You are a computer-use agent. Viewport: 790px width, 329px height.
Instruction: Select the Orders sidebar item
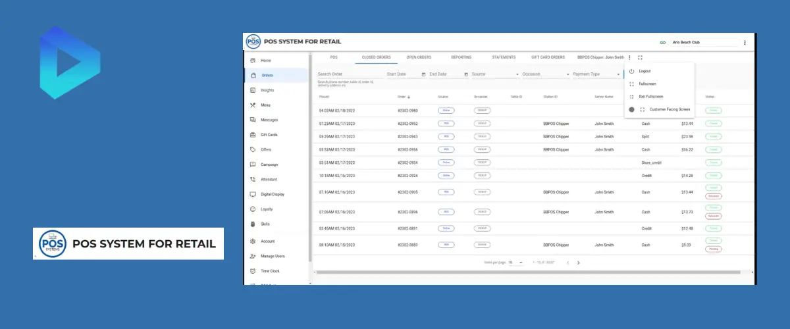[x=275, y=75]
